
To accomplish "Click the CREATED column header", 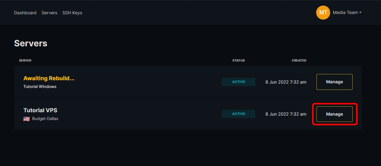I will click(299, 60).
